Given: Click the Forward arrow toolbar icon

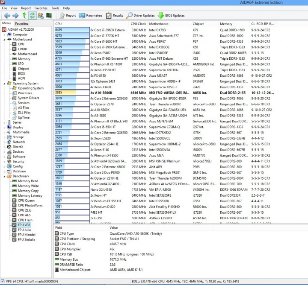Looking at the screenshot, I should pyautogui.click(x=15, y=15).
